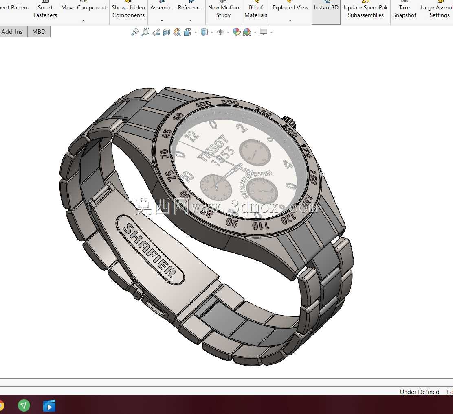Open blue media player taskbar icon
This screenshot has width=453, height=414.
click(x=49, y=405)
